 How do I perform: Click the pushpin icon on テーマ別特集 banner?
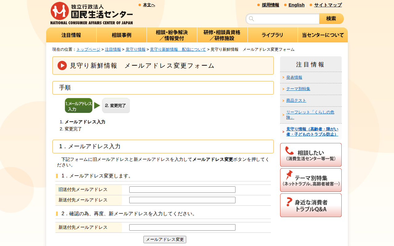click(289, 175)
